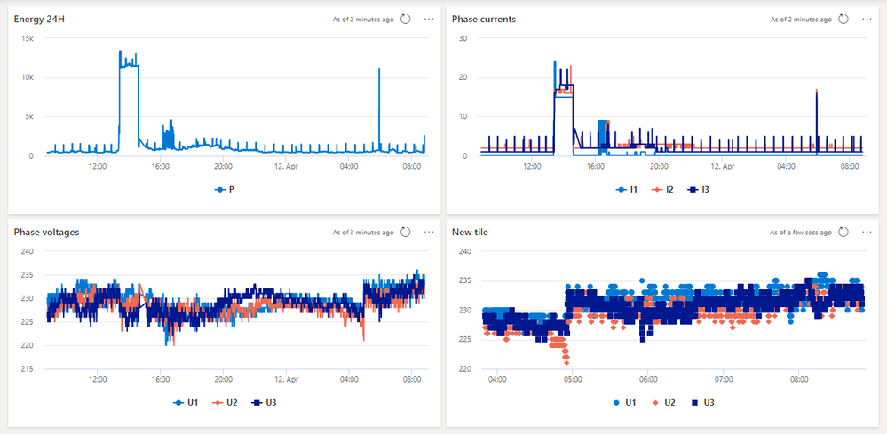
Task: Toggle P series in Energy 24H legend
Action: coord(225,190)
